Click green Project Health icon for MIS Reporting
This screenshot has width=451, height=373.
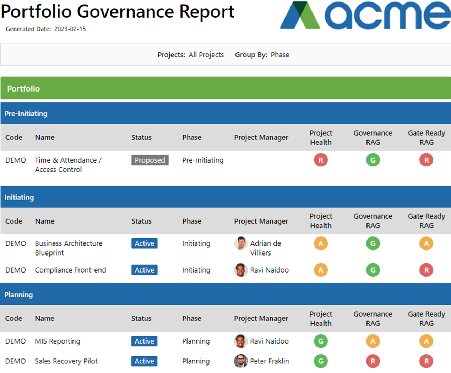321,341
